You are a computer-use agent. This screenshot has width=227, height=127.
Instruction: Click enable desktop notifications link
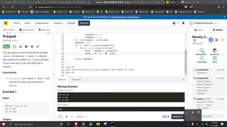[125, 17]
